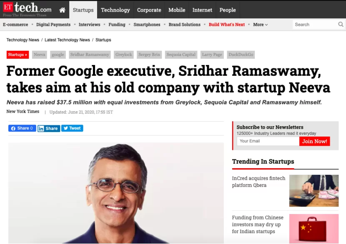346x244 pixels.
Task: Share article on LinkedIn
Action: click(49, 128)
